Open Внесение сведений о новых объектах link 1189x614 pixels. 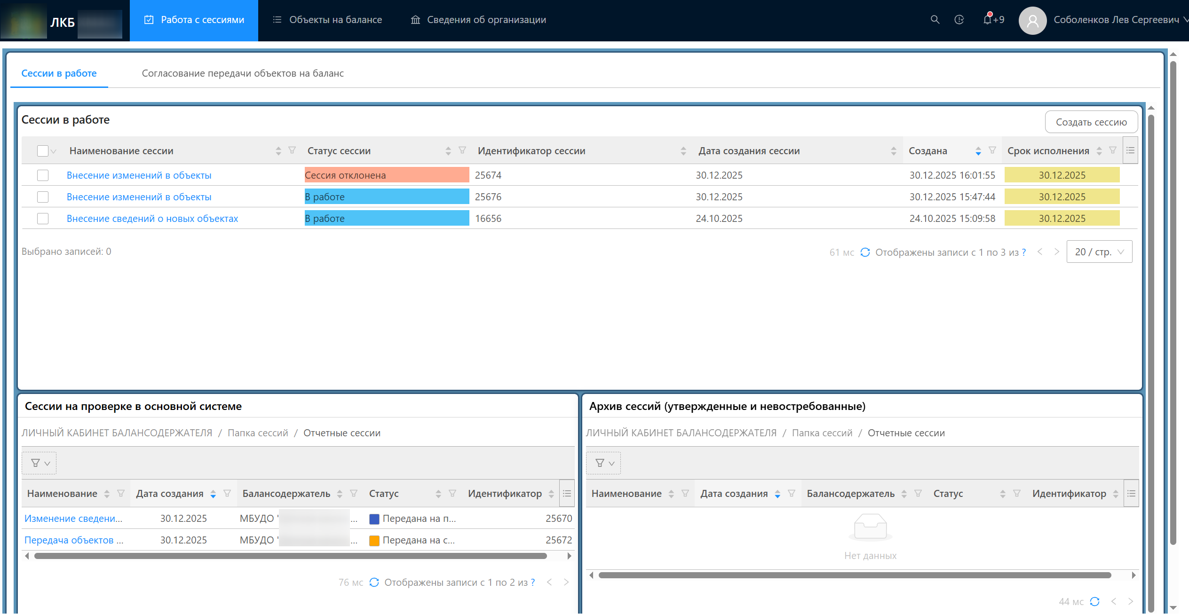tap(152, 219)
